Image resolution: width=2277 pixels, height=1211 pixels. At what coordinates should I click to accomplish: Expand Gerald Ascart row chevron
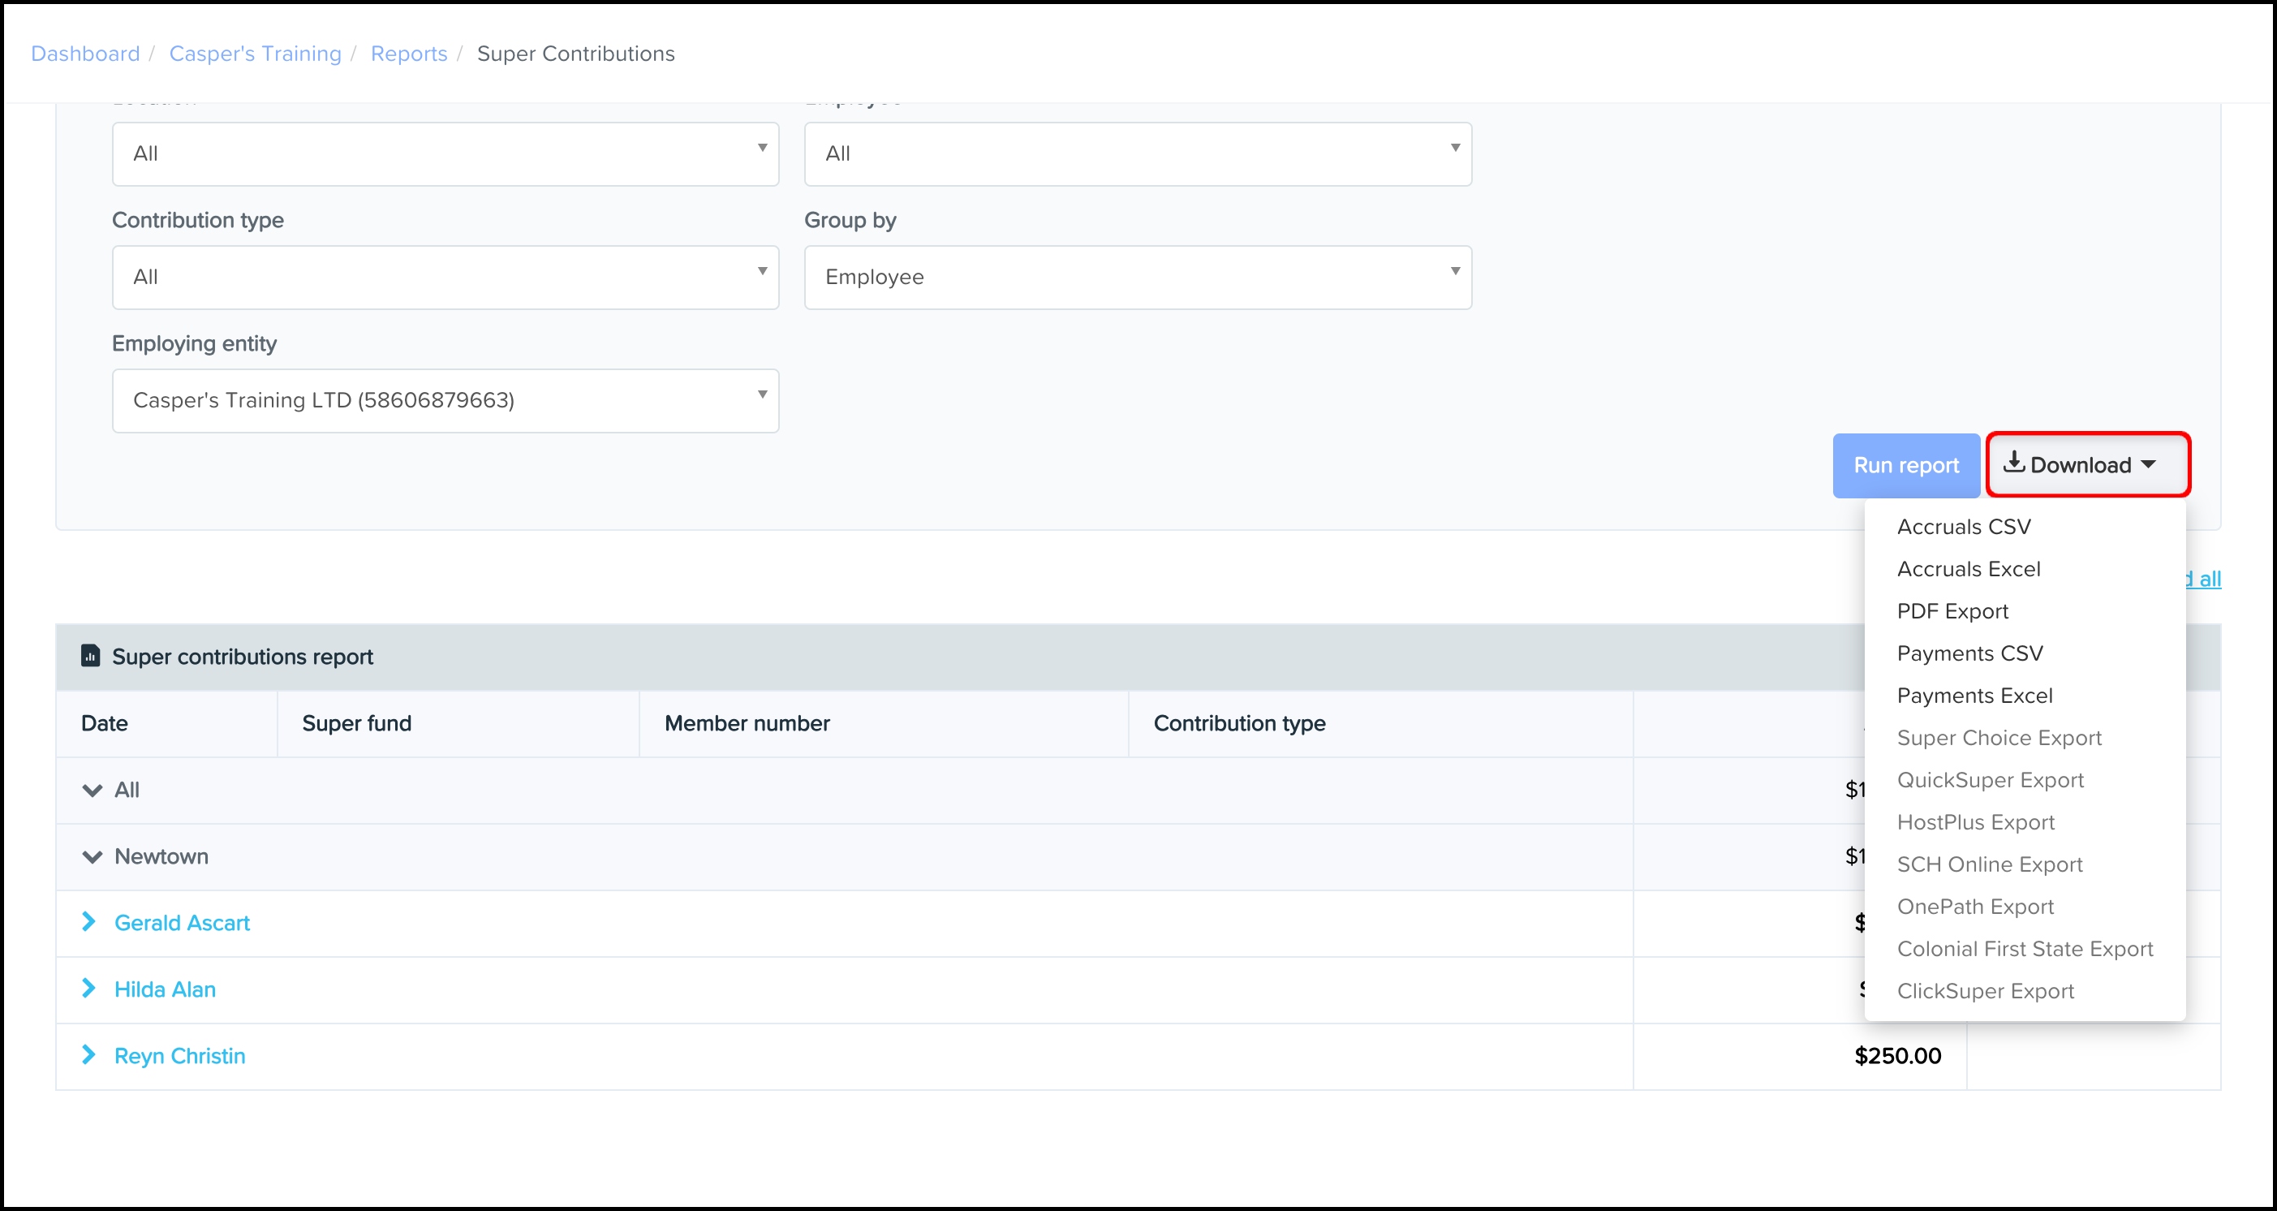coord(88,922)
